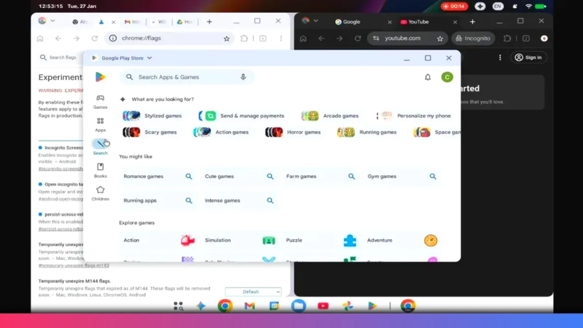The image size is (583, 328).
Task: Open Books section in Play Store sidebar
Action: 100,171
